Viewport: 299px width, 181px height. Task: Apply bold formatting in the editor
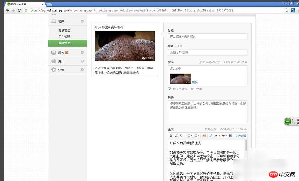(171, 136)
